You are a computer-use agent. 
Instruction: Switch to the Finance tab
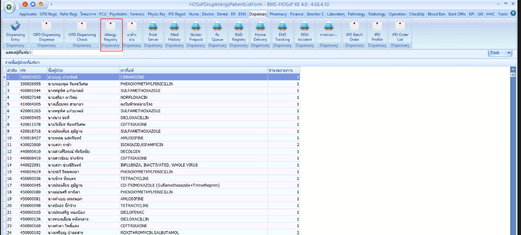[296, 14]
